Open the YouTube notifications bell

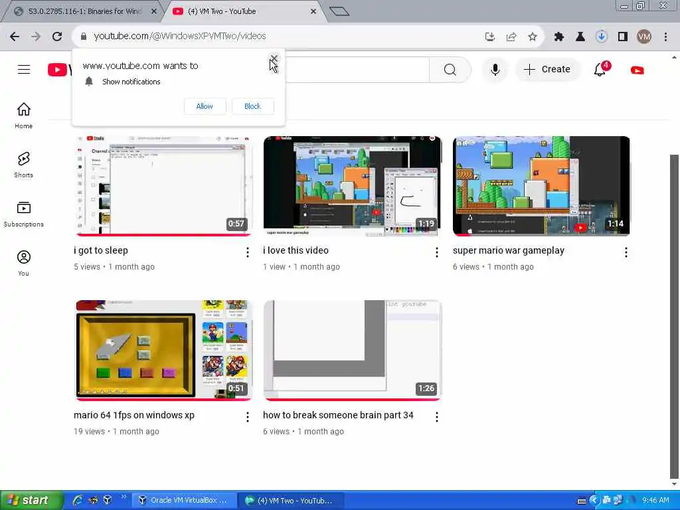pos(600,69)
